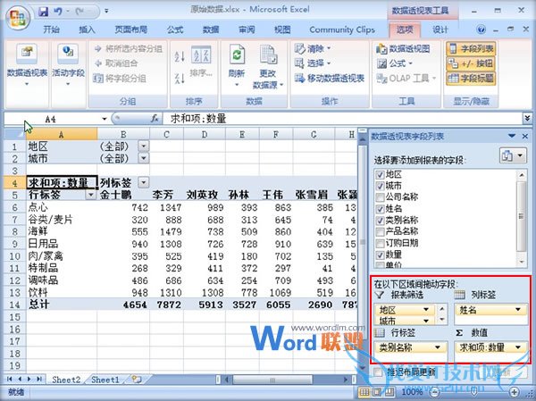536x401 pixels.
Task: Open the 地区 filter dropdown in cell B1
Action: 144,146
